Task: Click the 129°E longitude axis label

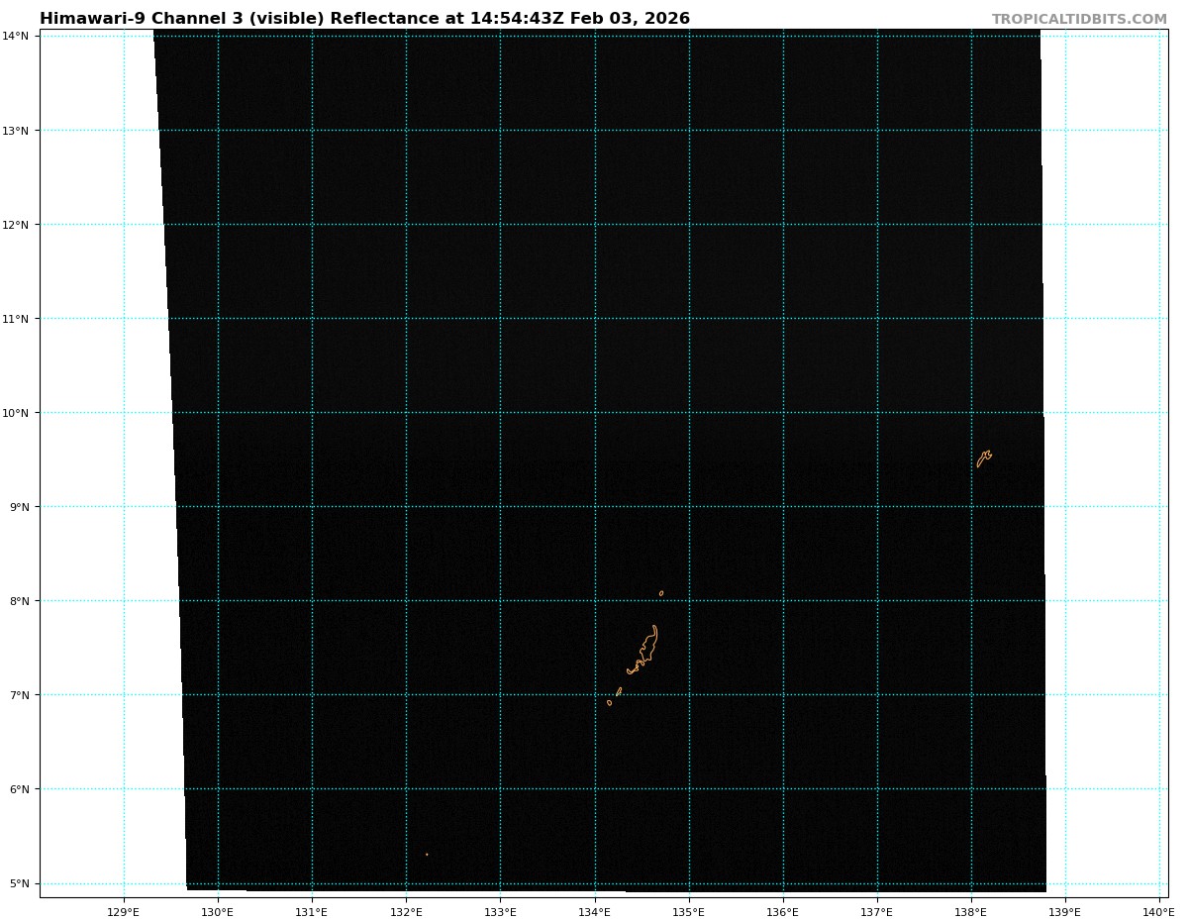Action: (x=124, y=910)
